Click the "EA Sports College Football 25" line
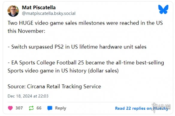This screenshot has height=116, width=175. tap(86, 62)
